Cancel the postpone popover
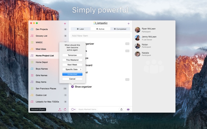 pyautogui.click(x=72, y=79)
